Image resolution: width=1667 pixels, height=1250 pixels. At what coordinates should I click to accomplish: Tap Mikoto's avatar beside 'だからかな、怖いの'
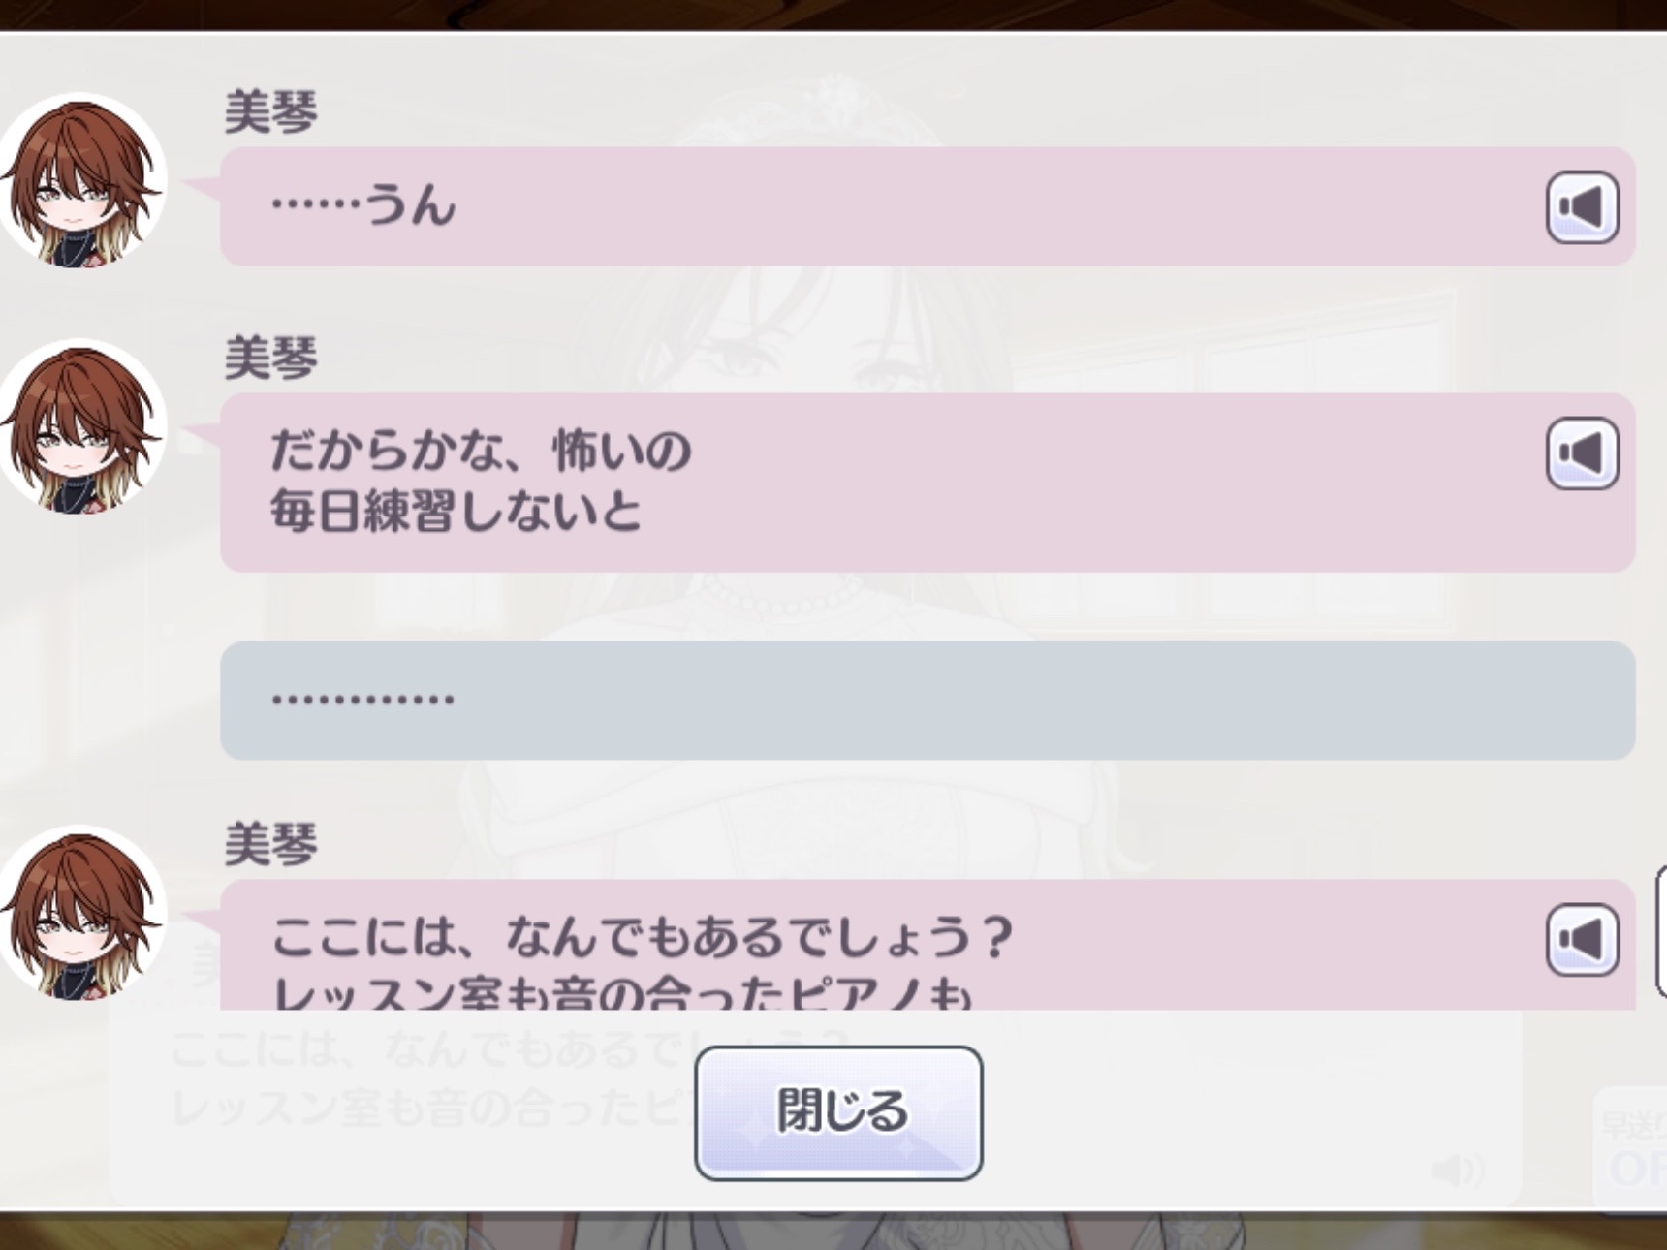81,428
